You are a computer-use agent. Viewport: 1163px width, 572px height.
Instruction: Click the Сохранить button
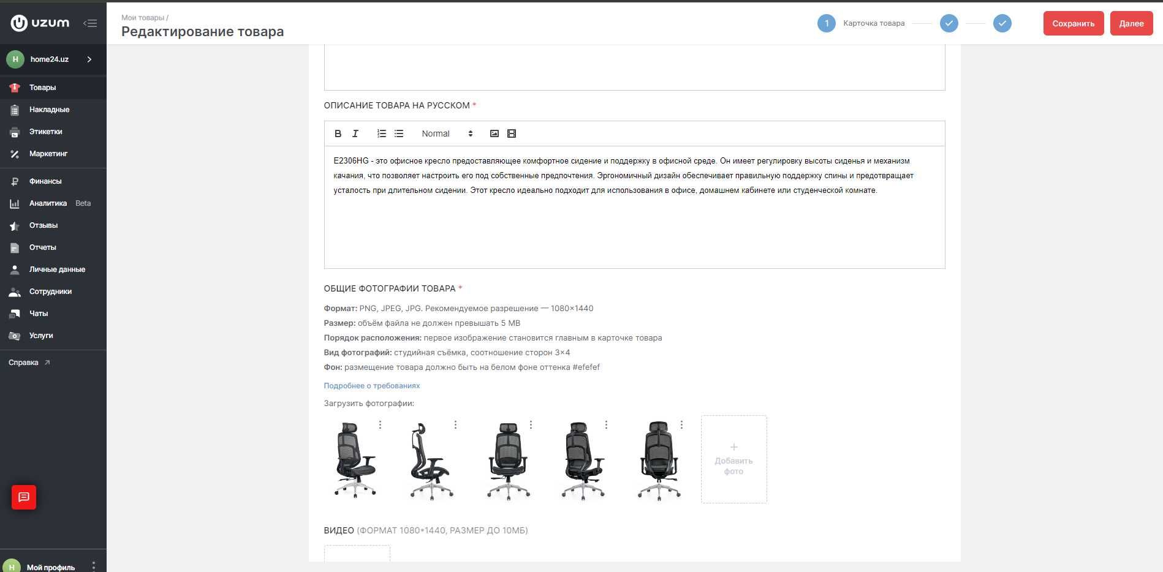tap(1074, 23)
